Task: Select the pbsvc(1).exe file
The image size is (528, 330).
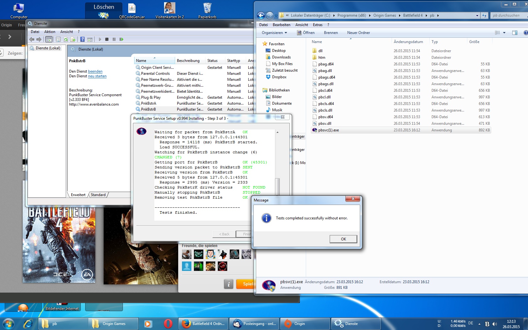Action: click(401, 130)
